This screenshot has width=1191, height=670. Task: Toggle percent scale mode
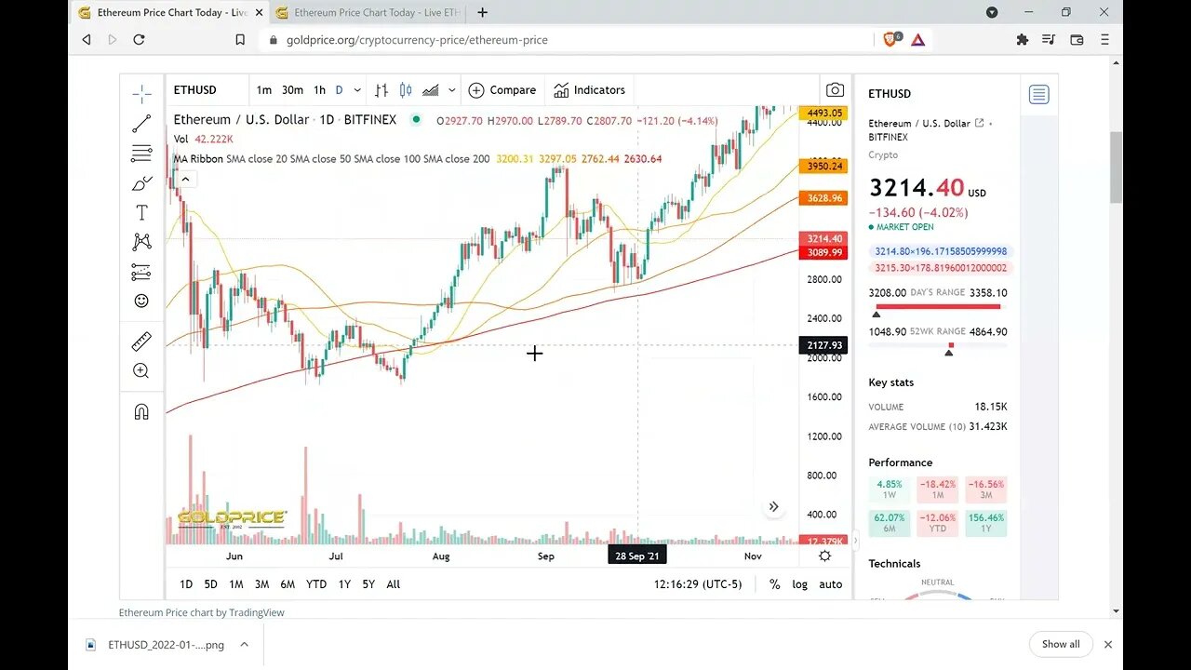click(774, 584)
